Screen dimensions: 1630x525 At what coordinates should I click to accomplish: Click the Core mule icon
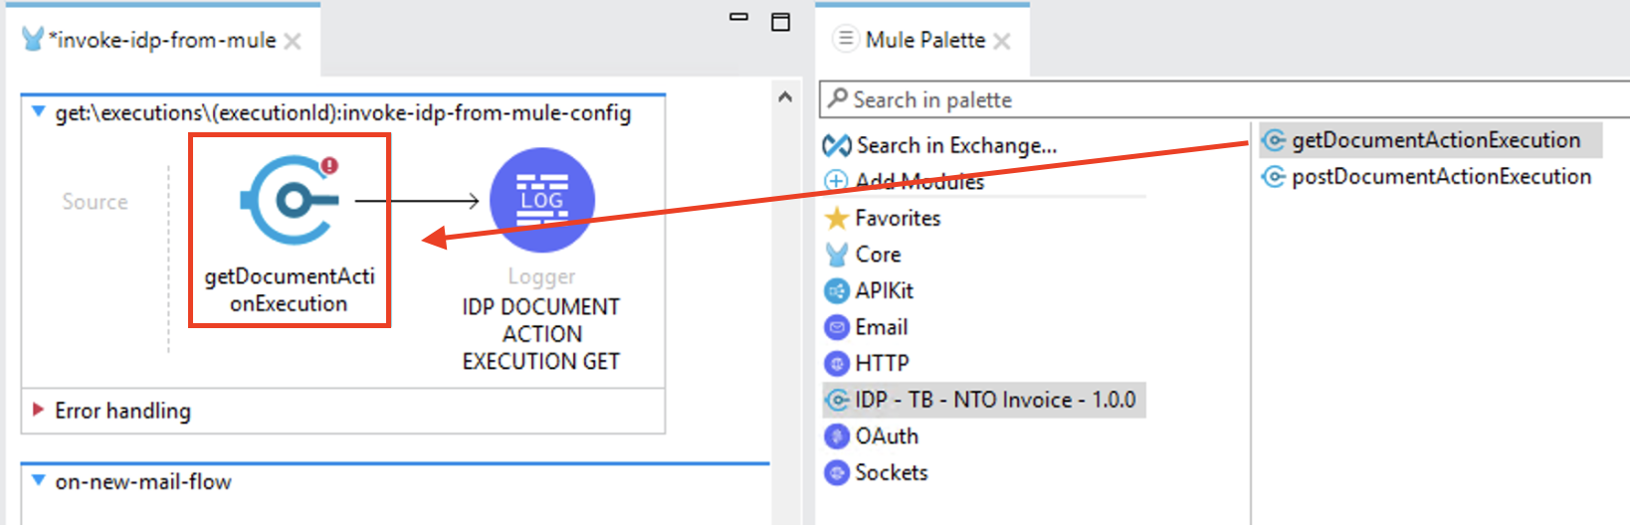(837, 255)
